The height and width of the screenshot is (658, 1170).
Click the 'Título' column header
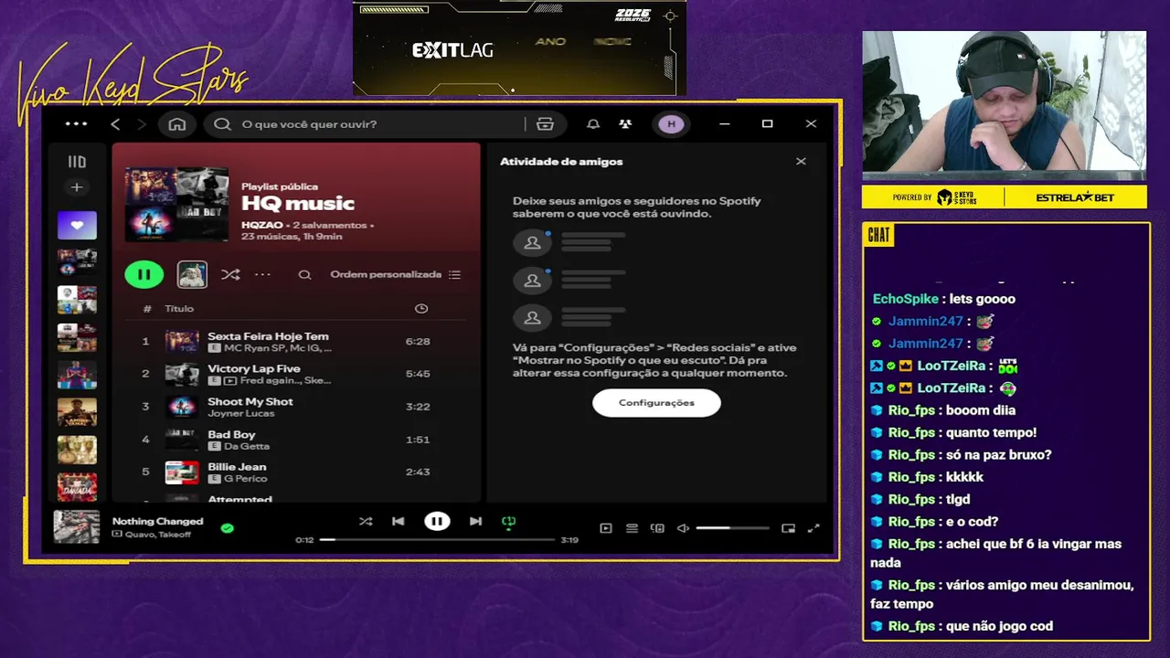click(x=179, y=309)
